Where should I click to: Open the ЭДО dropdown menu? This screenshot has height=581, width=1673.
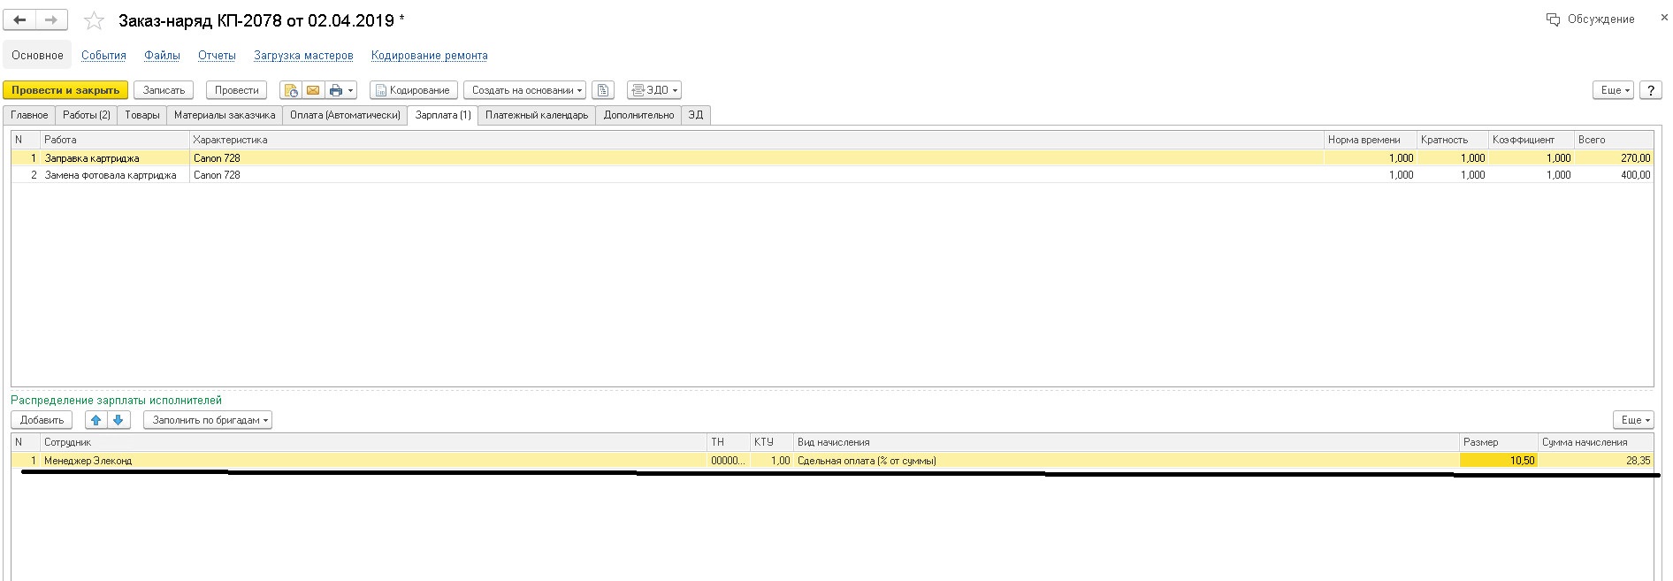(x=654, y=90)
